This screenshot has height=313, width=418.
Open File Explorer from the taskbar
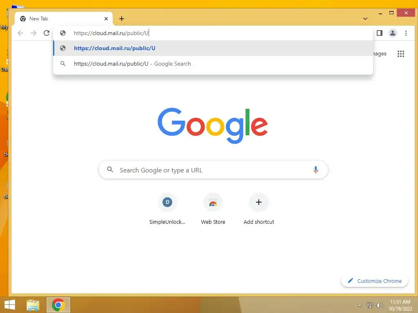[33, 305]
